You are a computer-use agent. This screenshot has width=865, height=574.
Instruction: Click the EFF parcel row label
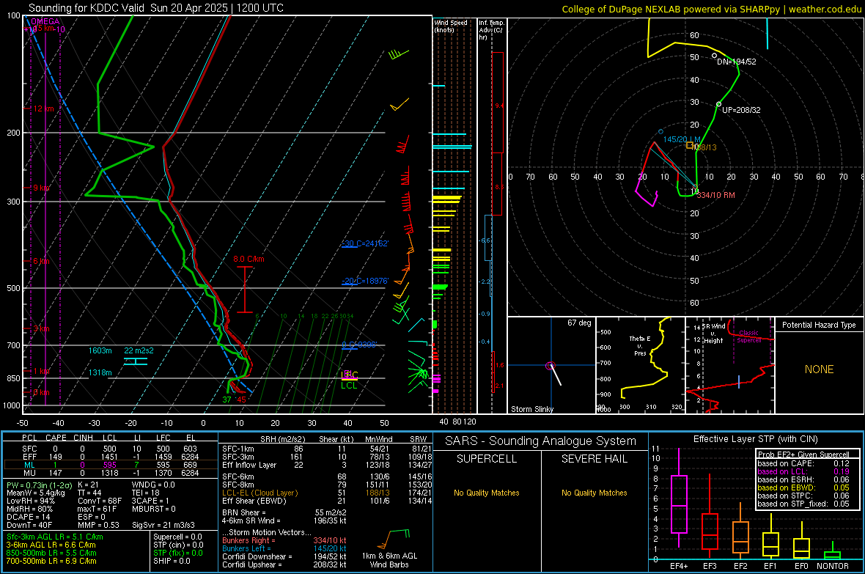(x=29, y=457)
